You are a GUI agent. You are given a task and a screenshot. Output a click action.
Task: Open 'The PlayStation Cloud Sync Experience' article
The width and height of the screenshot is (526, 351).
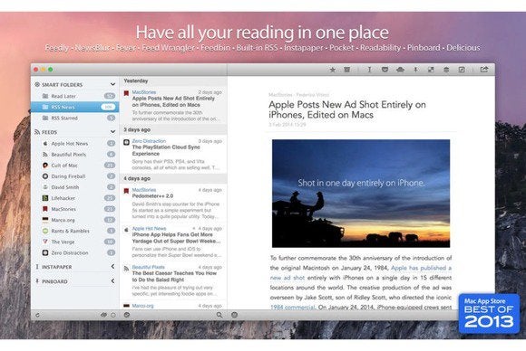[x=173, y=154]
